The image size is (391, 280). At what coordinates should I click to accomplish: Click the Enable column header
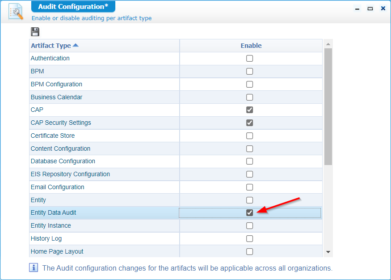tap(251, 46)
